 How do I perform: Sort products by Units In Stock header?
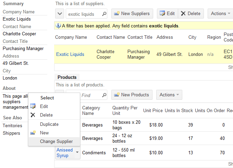click(179, 110)
